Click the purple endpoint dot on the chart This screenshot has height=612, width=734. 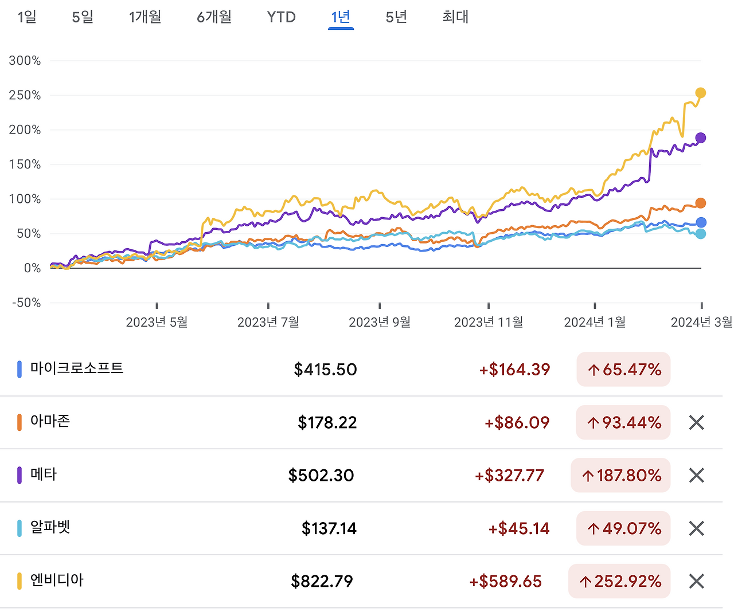tap(701, 138)
